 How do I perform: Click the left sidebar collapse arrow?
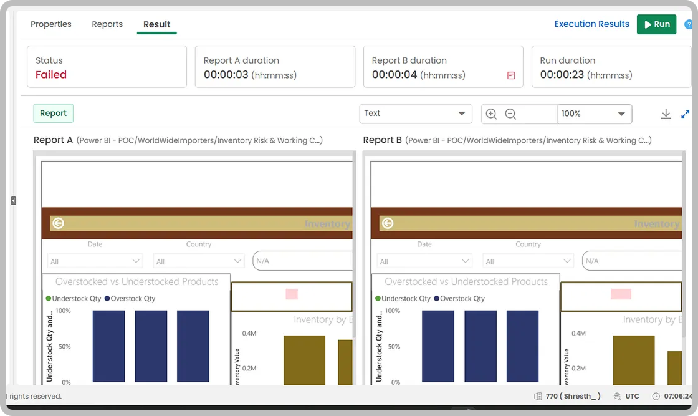pos(13,201)
